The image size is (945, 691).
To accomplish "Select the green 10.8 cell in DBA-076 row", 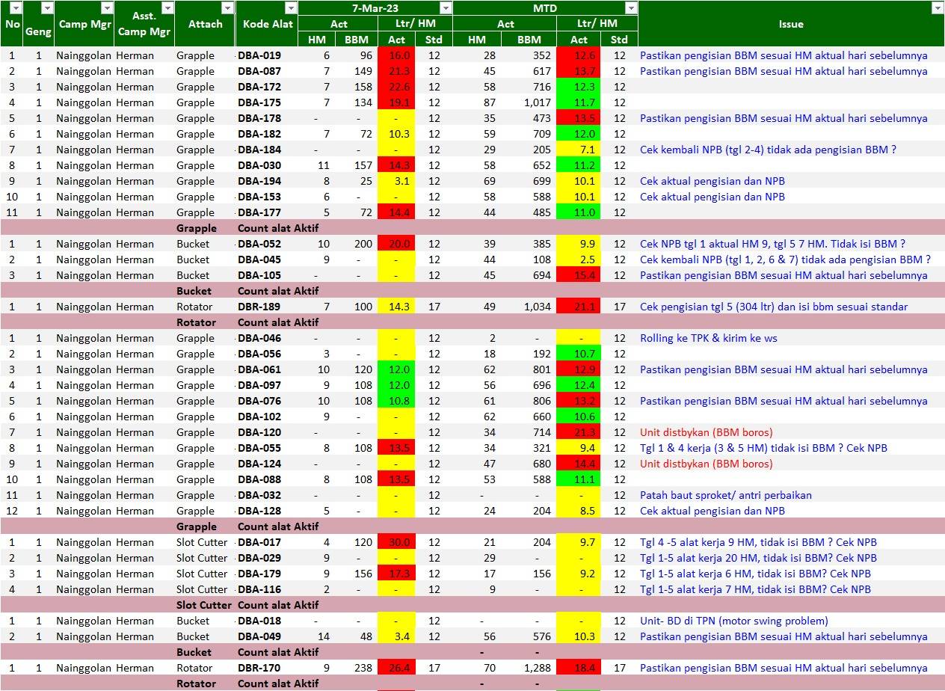I will pyautogui.click(x=396, y=401).
